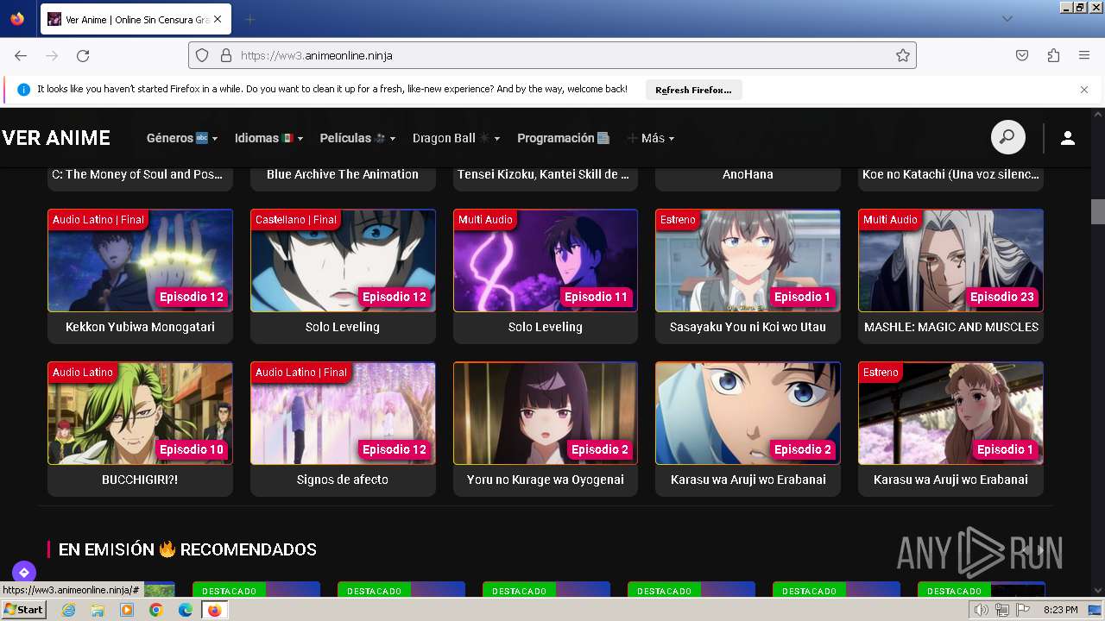Viewport: 1105px width, 621px height.
Task: Open the user account icon
Action: (x=1068, y=138)
